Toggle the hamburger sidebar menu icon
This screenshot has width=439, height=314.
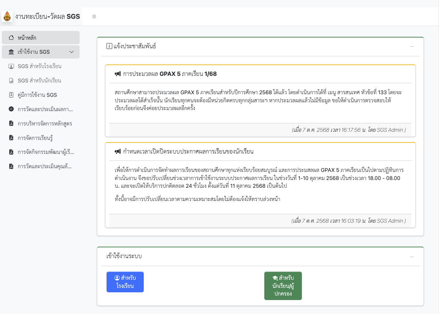(x=94, y=17)
